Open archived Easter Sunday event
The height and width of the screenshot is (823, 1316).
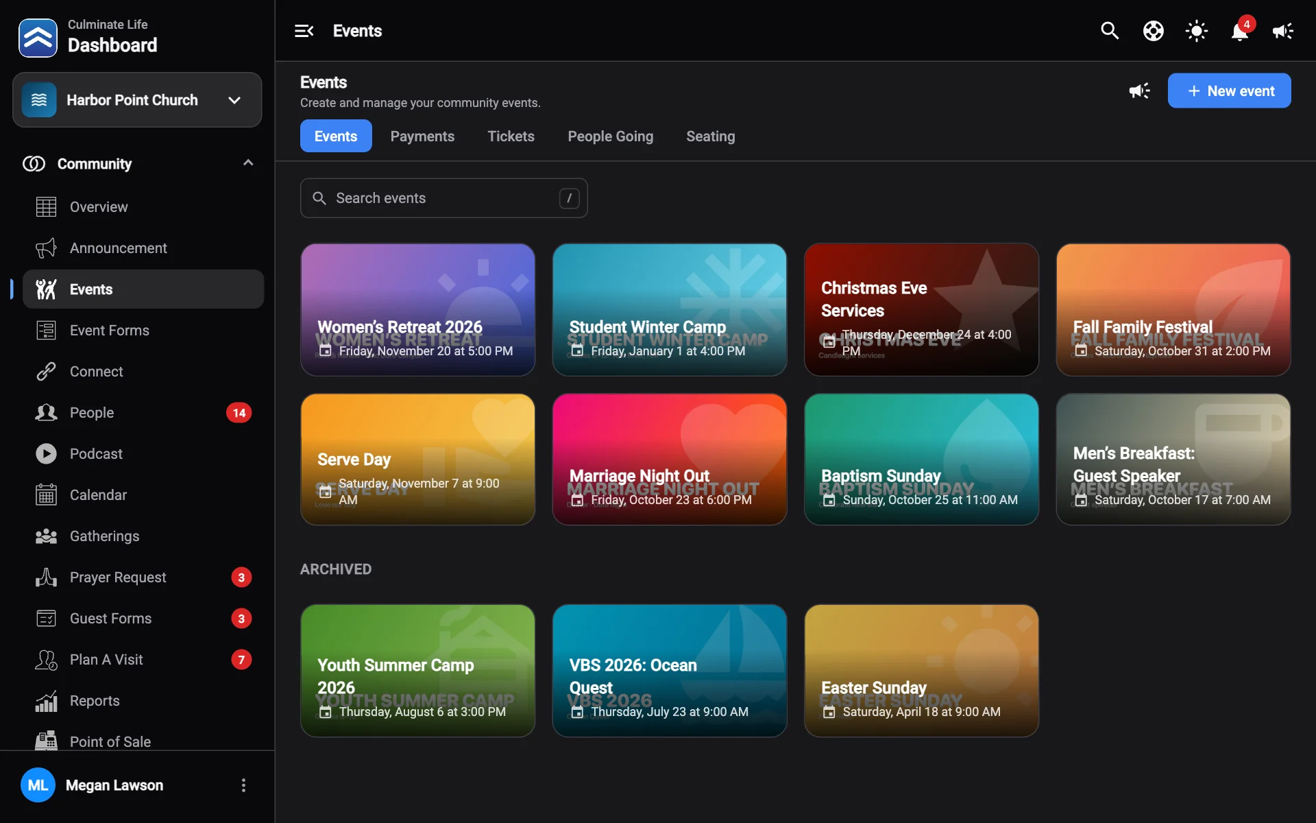point(921,671)
